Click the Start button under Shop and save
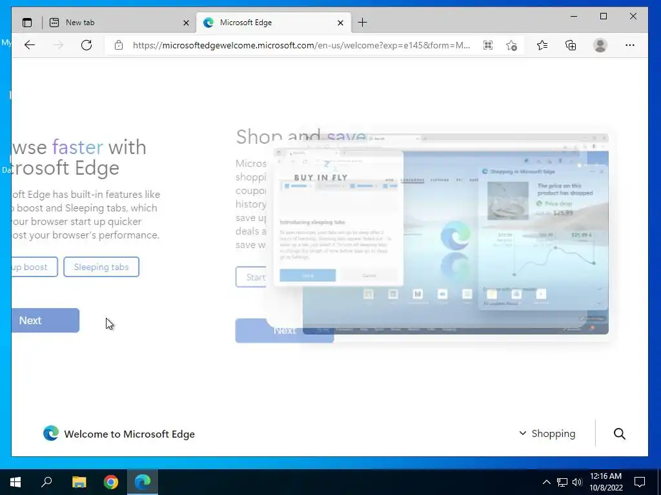661x495 pixels. tap(251, 277)
